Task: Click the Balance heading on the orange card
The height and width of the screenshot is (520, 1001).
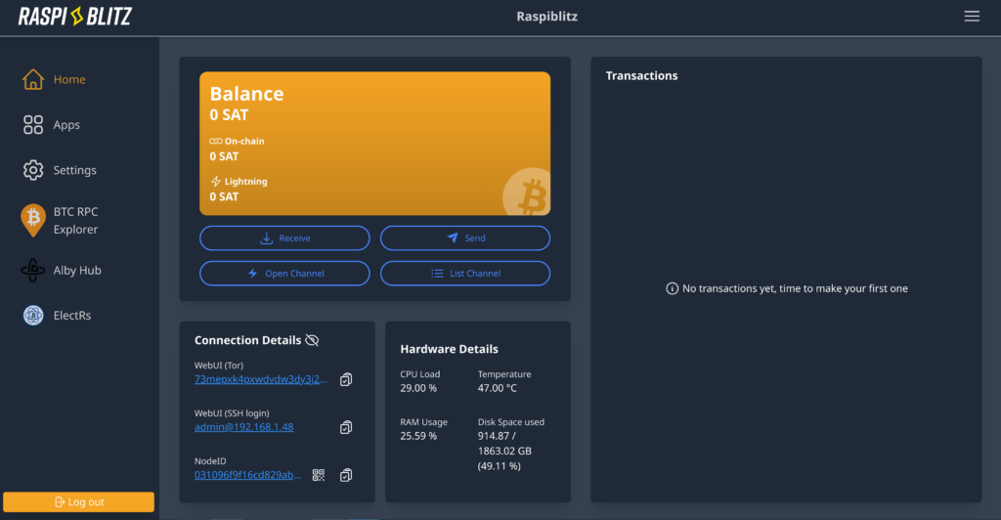Action: [246, 94]
